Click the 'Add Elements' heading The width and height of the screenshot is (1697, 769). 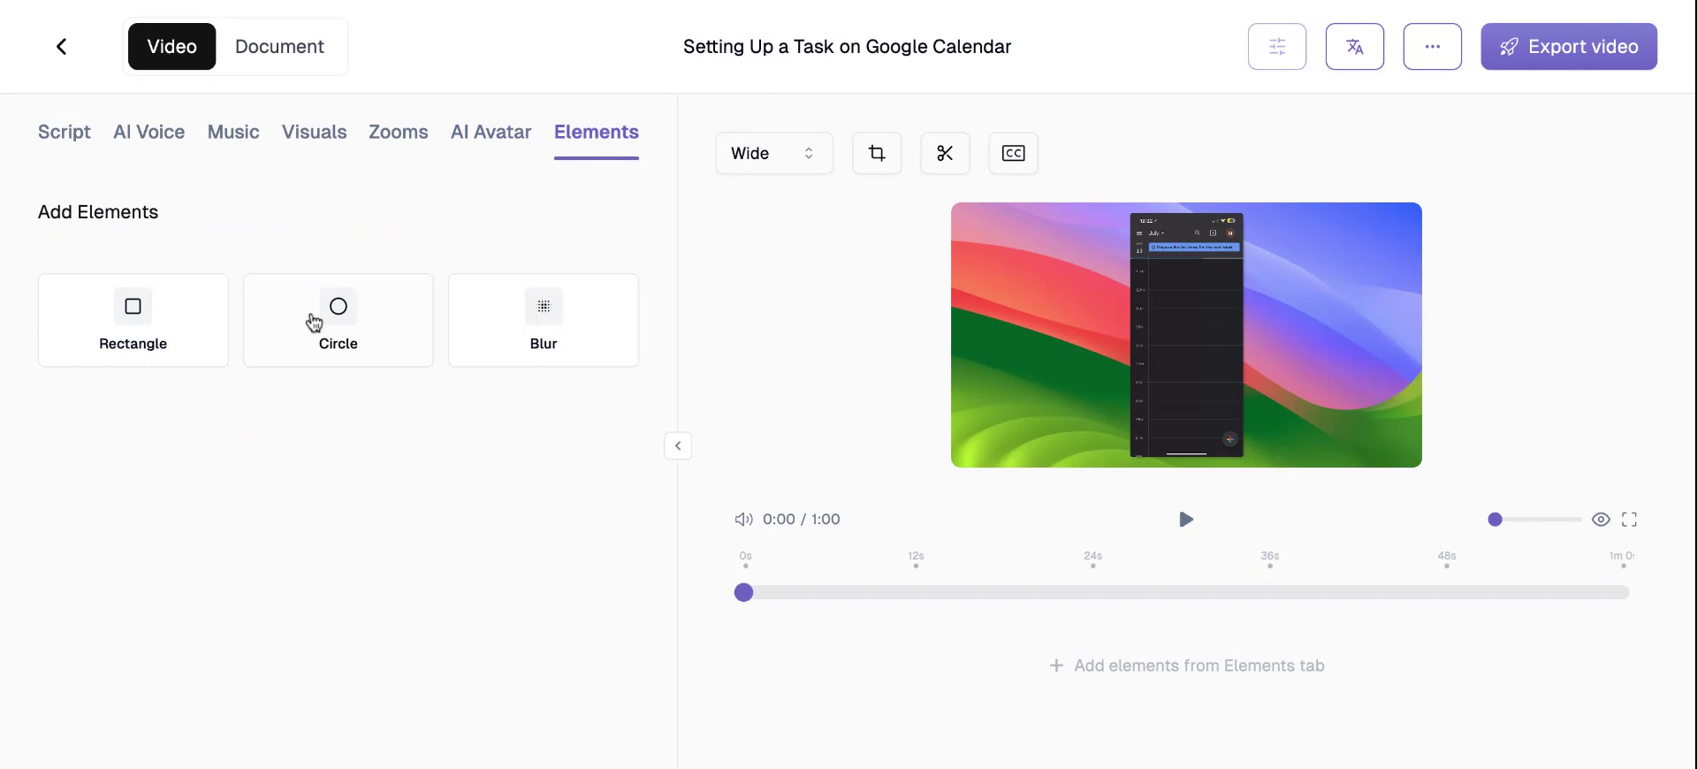98,212
